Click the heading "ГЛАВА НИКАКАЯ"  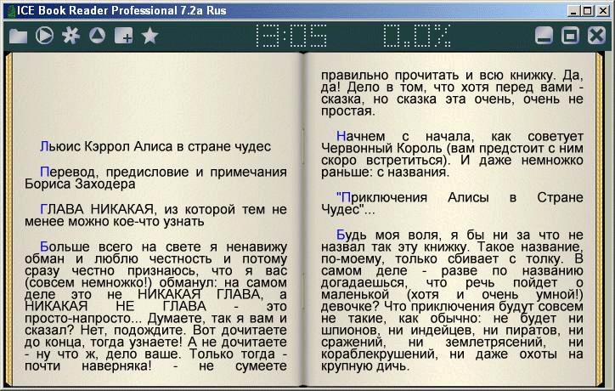tap(97, 209)
